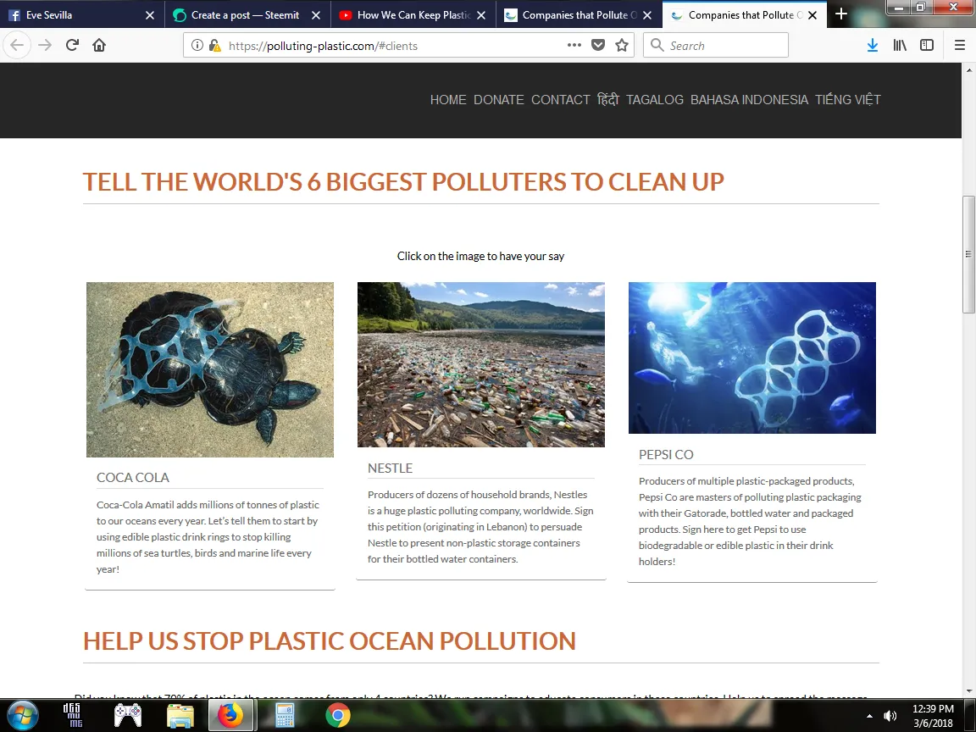Viewport: 976px width, 732px height.
Task: Open the volume speaker tray icon
Action: 890,716
